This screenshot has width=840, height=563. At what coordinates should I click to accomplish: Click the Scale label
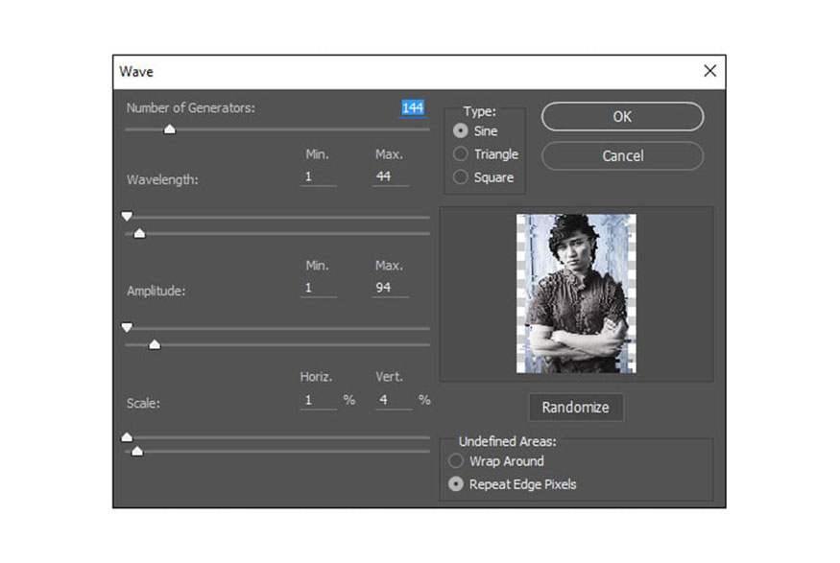pyautogui.click(x=143, y=404)
